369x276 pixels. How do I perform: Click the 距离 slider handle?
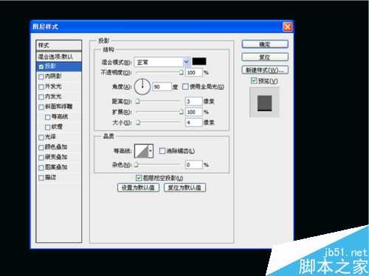pos(138,102)
